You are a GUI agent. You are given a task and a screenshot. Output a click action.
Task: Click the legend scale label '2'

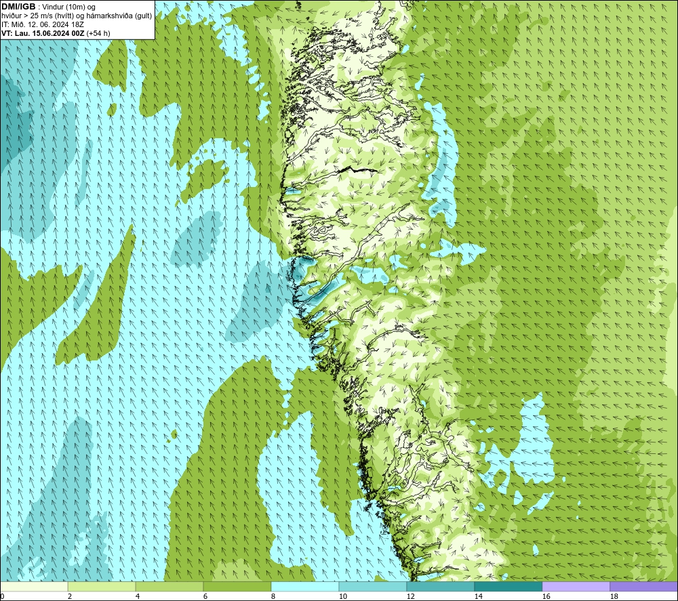[x=70, y=597]
